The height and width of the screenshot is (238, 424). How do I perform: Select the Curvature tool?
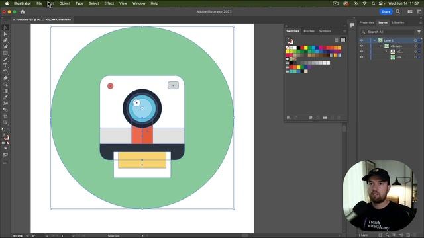tap(5, 47)
